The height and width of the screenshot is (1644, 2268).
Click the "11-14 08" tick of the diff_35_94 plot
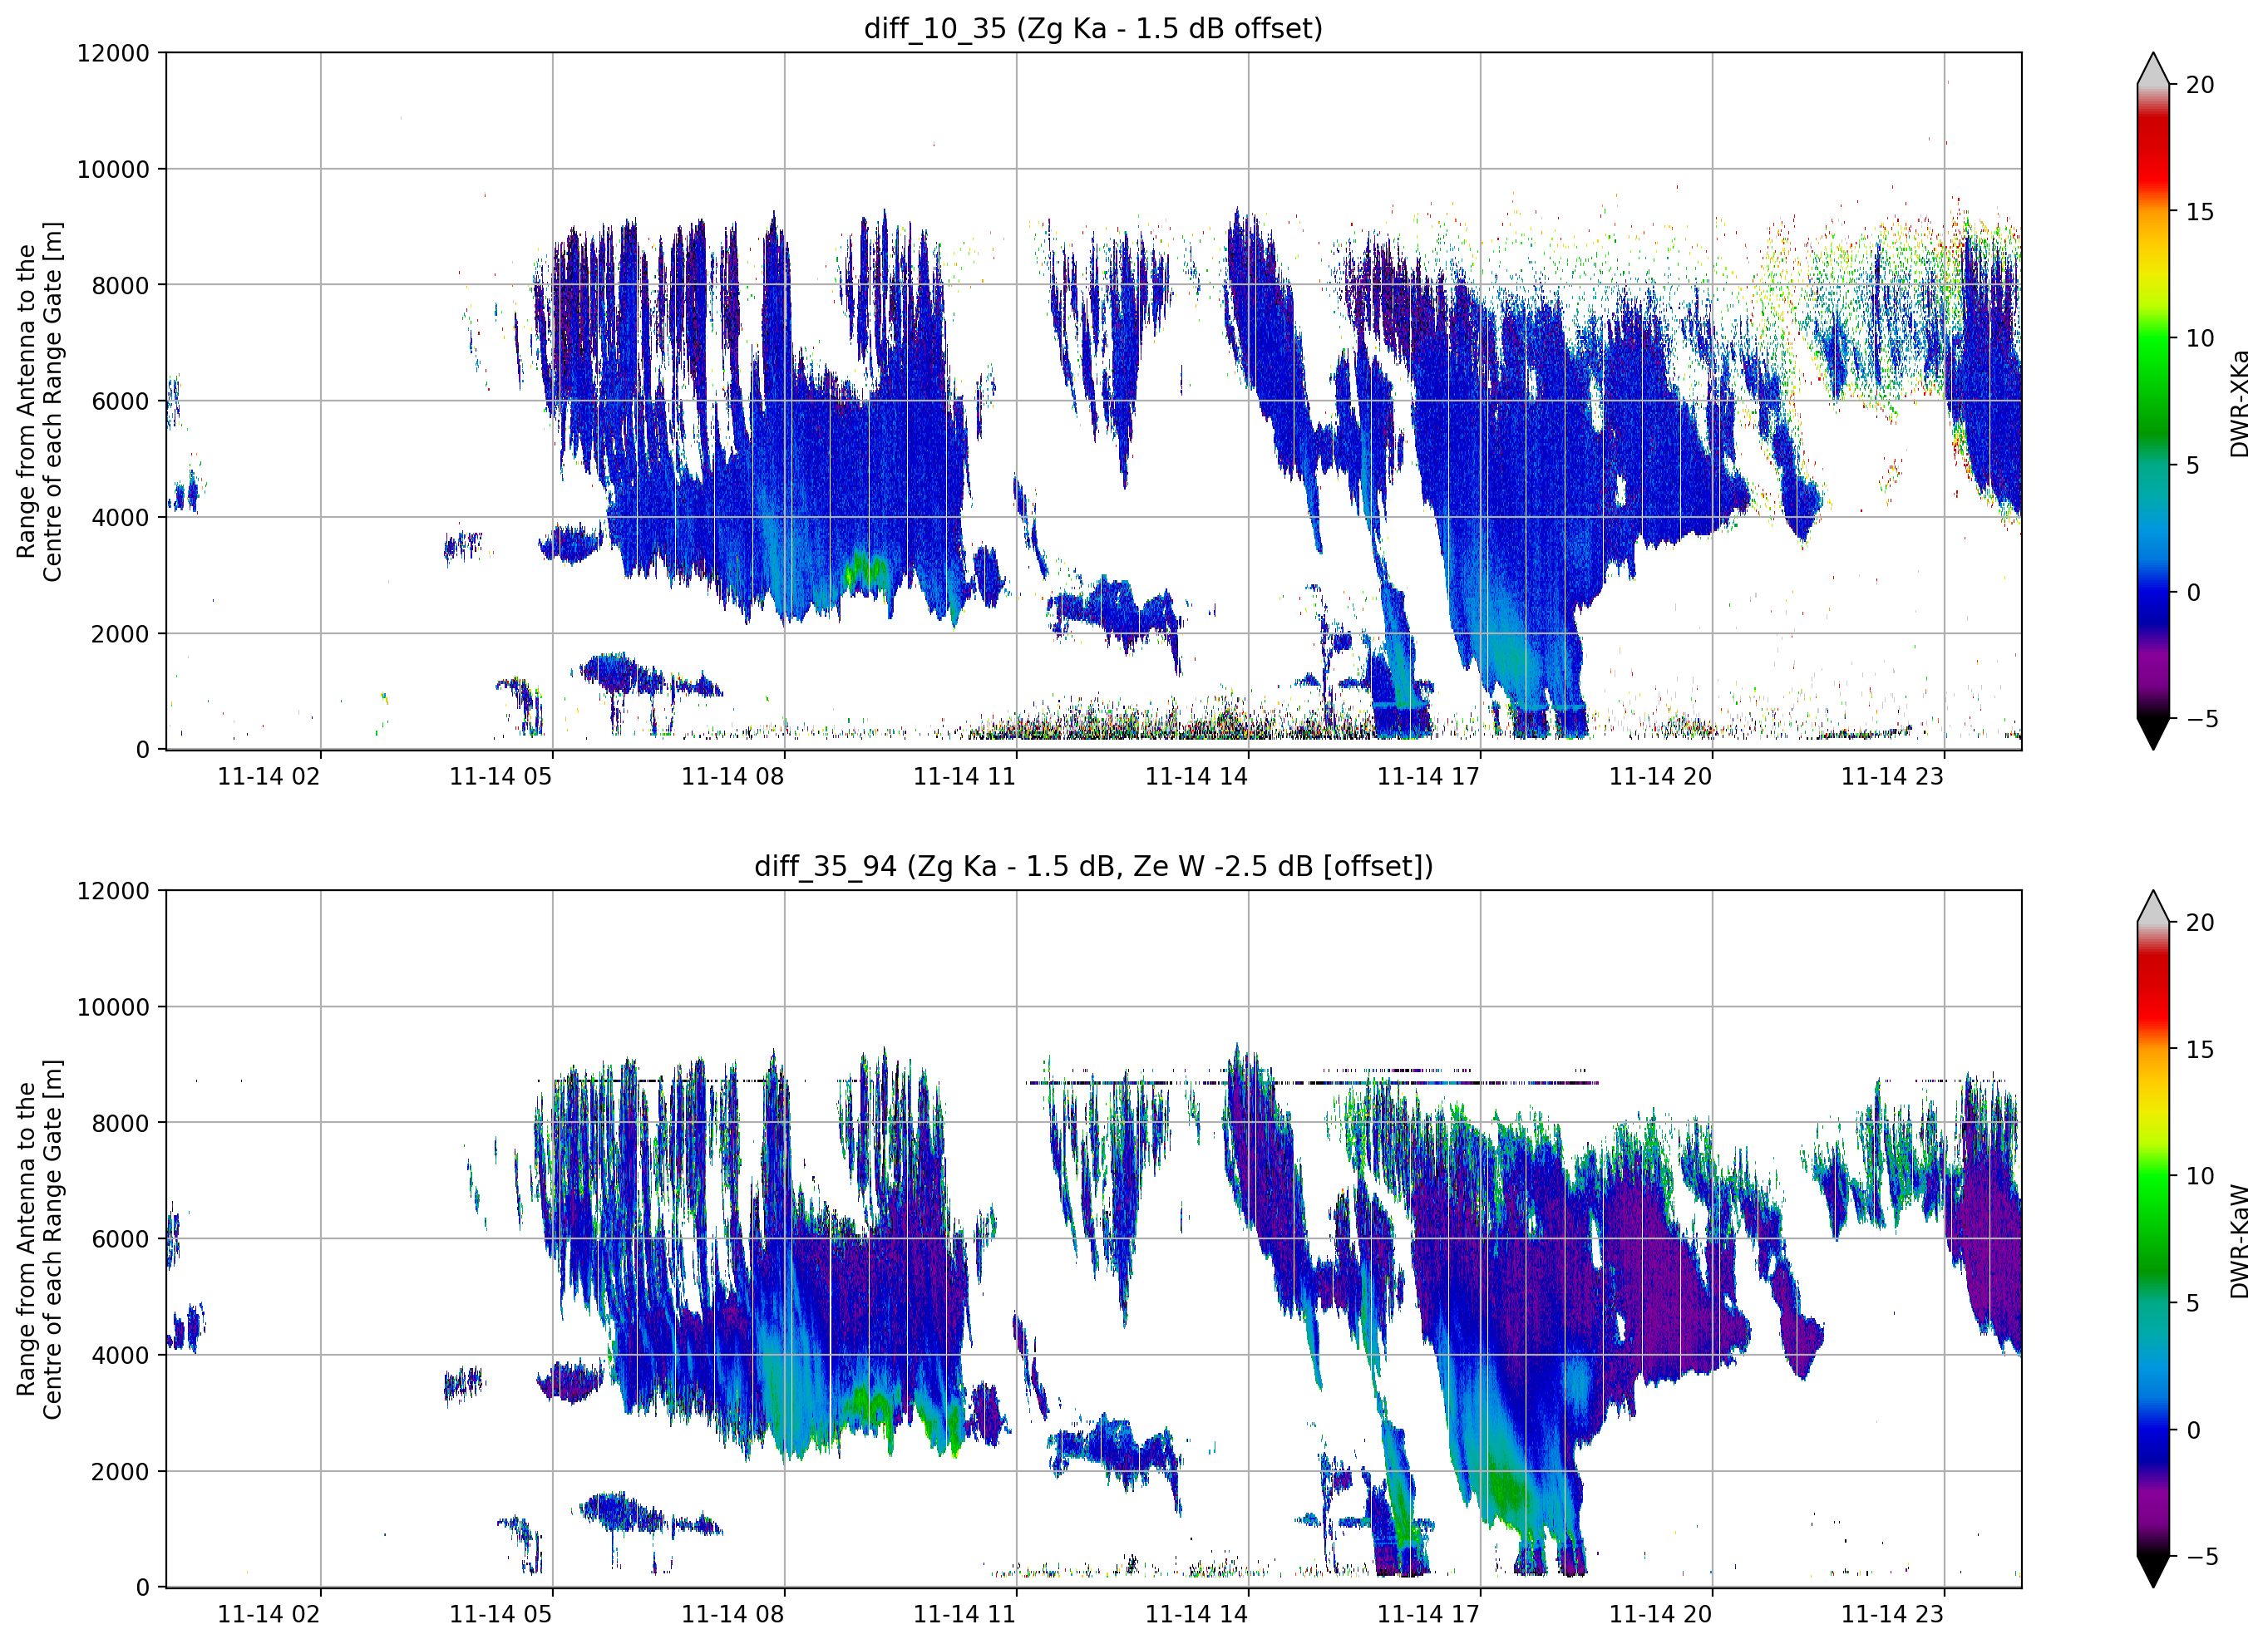(733, 1615)
